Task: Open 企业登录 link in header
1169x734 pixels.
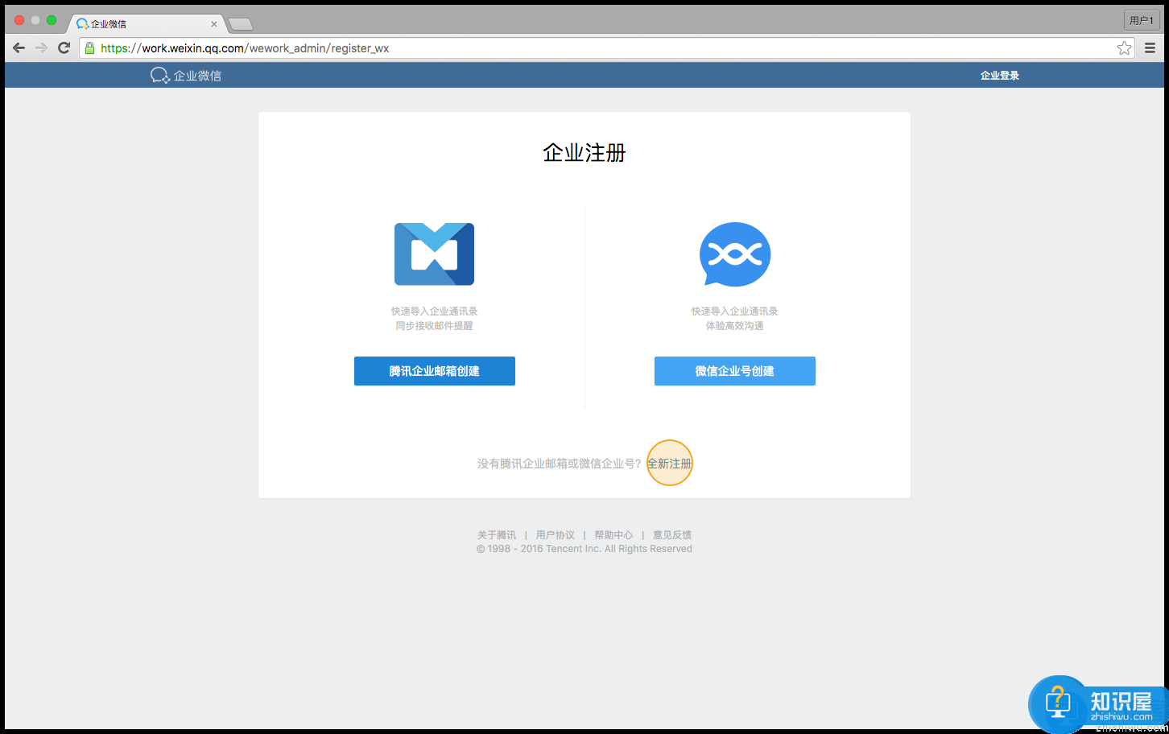Action: [1000, 76]
